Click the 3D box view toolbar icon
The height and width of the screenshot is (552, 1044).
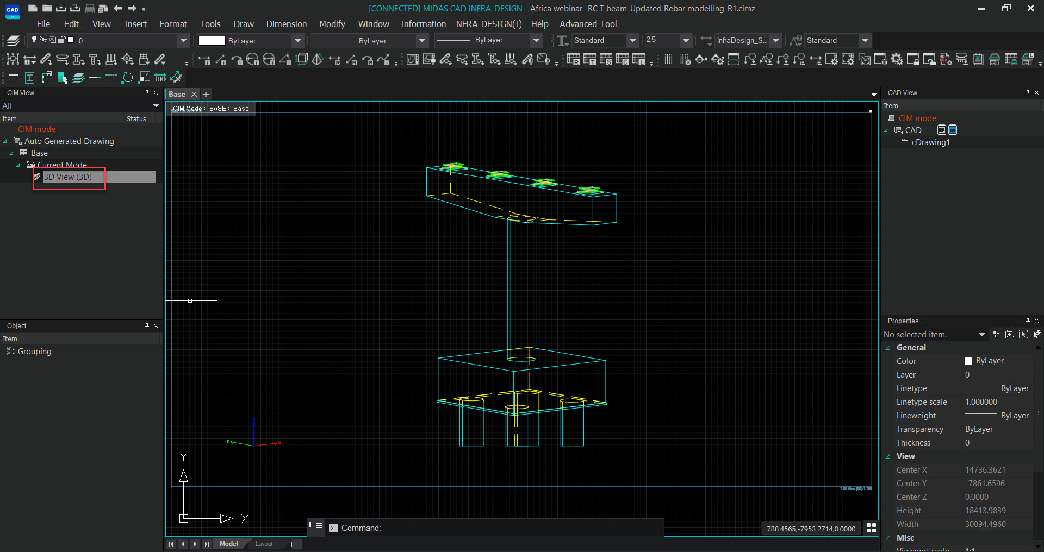tap(302, 59)
